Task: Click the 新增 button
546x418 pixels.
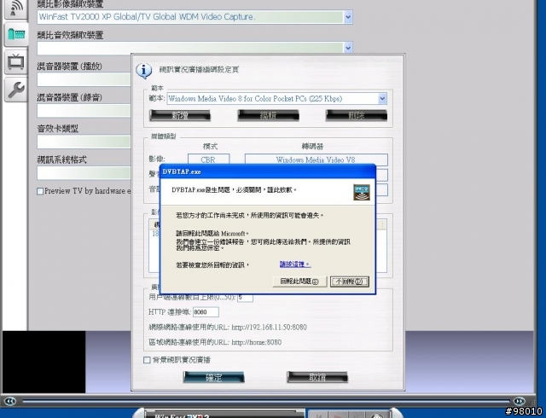Action: pos(180,116)
